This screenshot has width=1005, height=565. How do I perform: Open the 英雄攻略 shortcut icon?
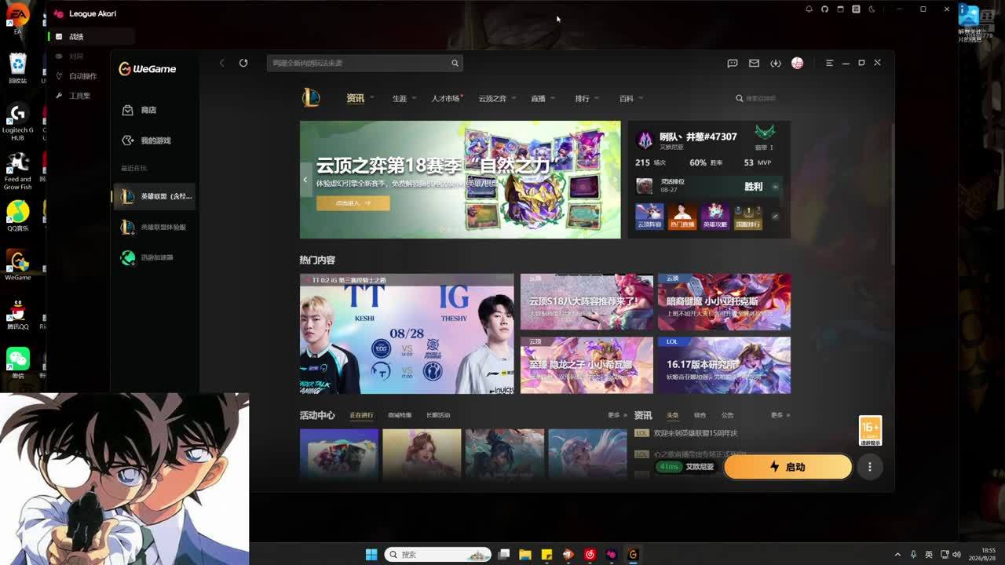[x=715, y=216]
